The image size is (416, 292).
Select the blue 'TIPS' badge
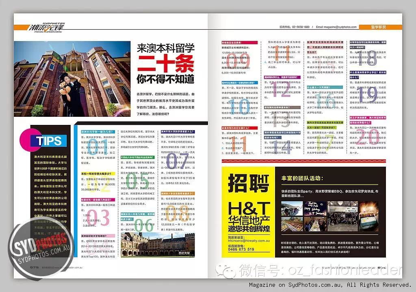(49, 141)
